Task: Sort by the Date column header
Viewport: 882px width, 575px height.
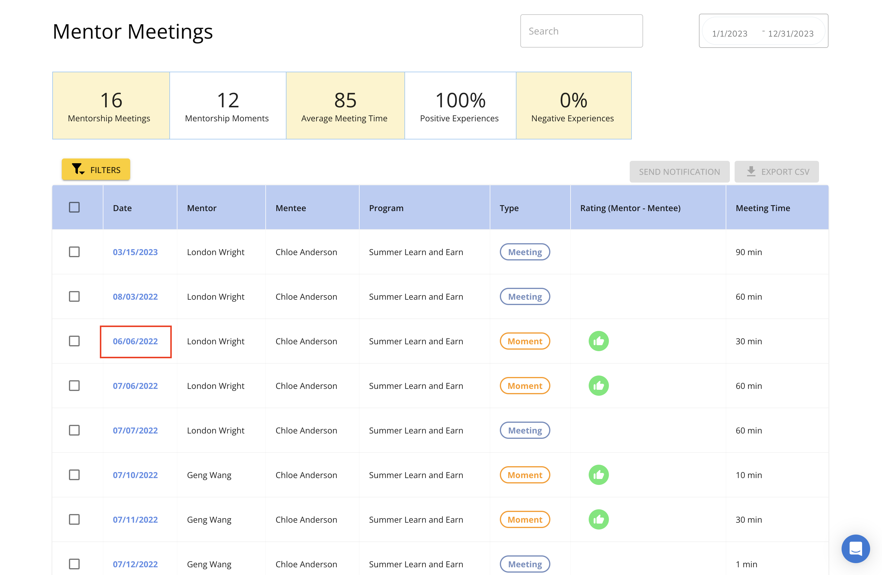Action: [x=122, y=208]
